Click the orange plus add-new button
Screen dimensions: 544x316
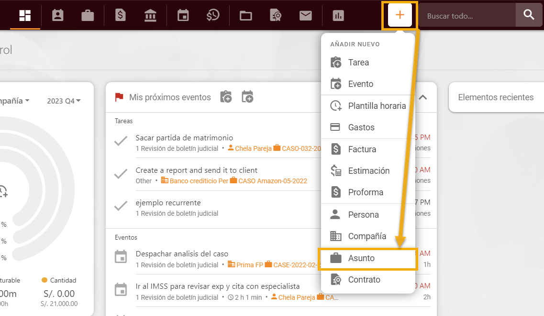point(400,15)
